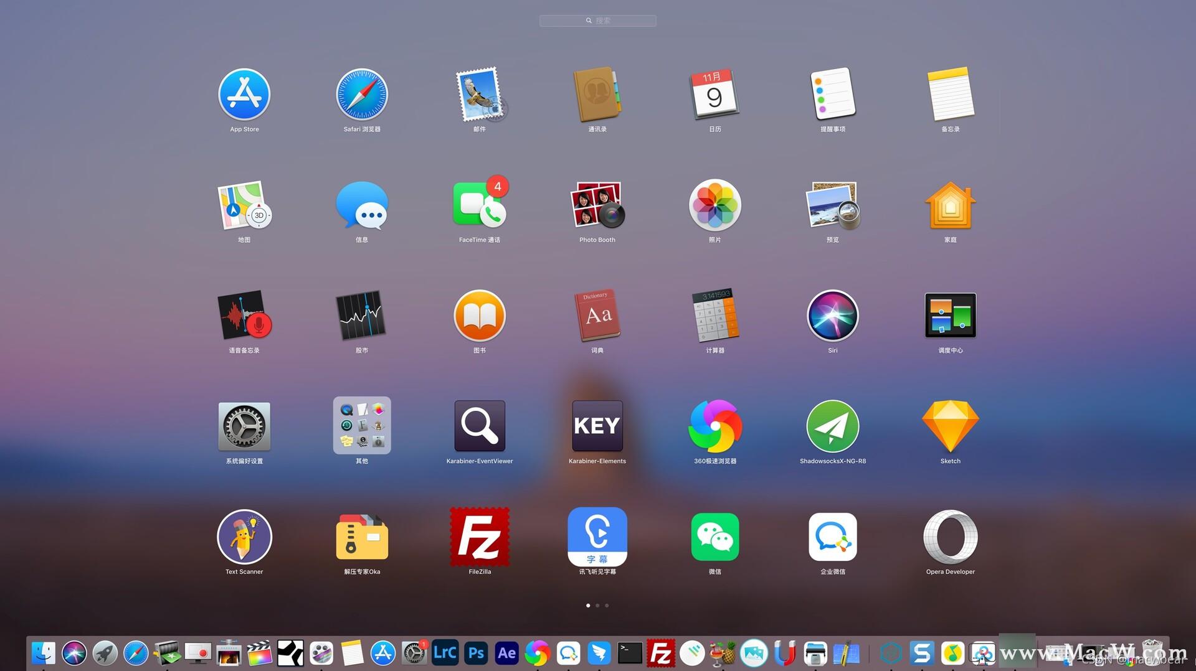Launch 提醒事项 Reminders

[x=833, y=95]
